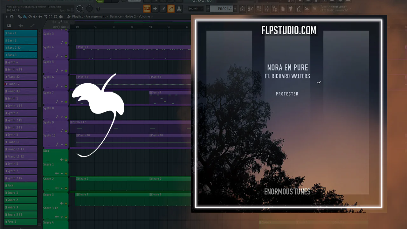Open the Piano roll view icon
This screenshot has width=407, height=229.
(x=251, y=9)
